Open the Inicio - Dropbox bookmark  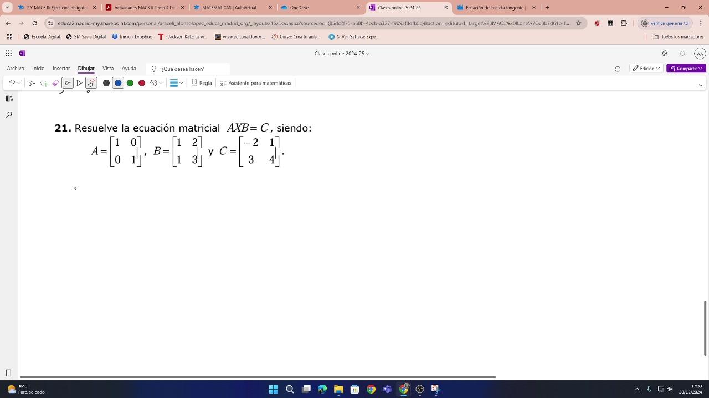click(132, 37)
